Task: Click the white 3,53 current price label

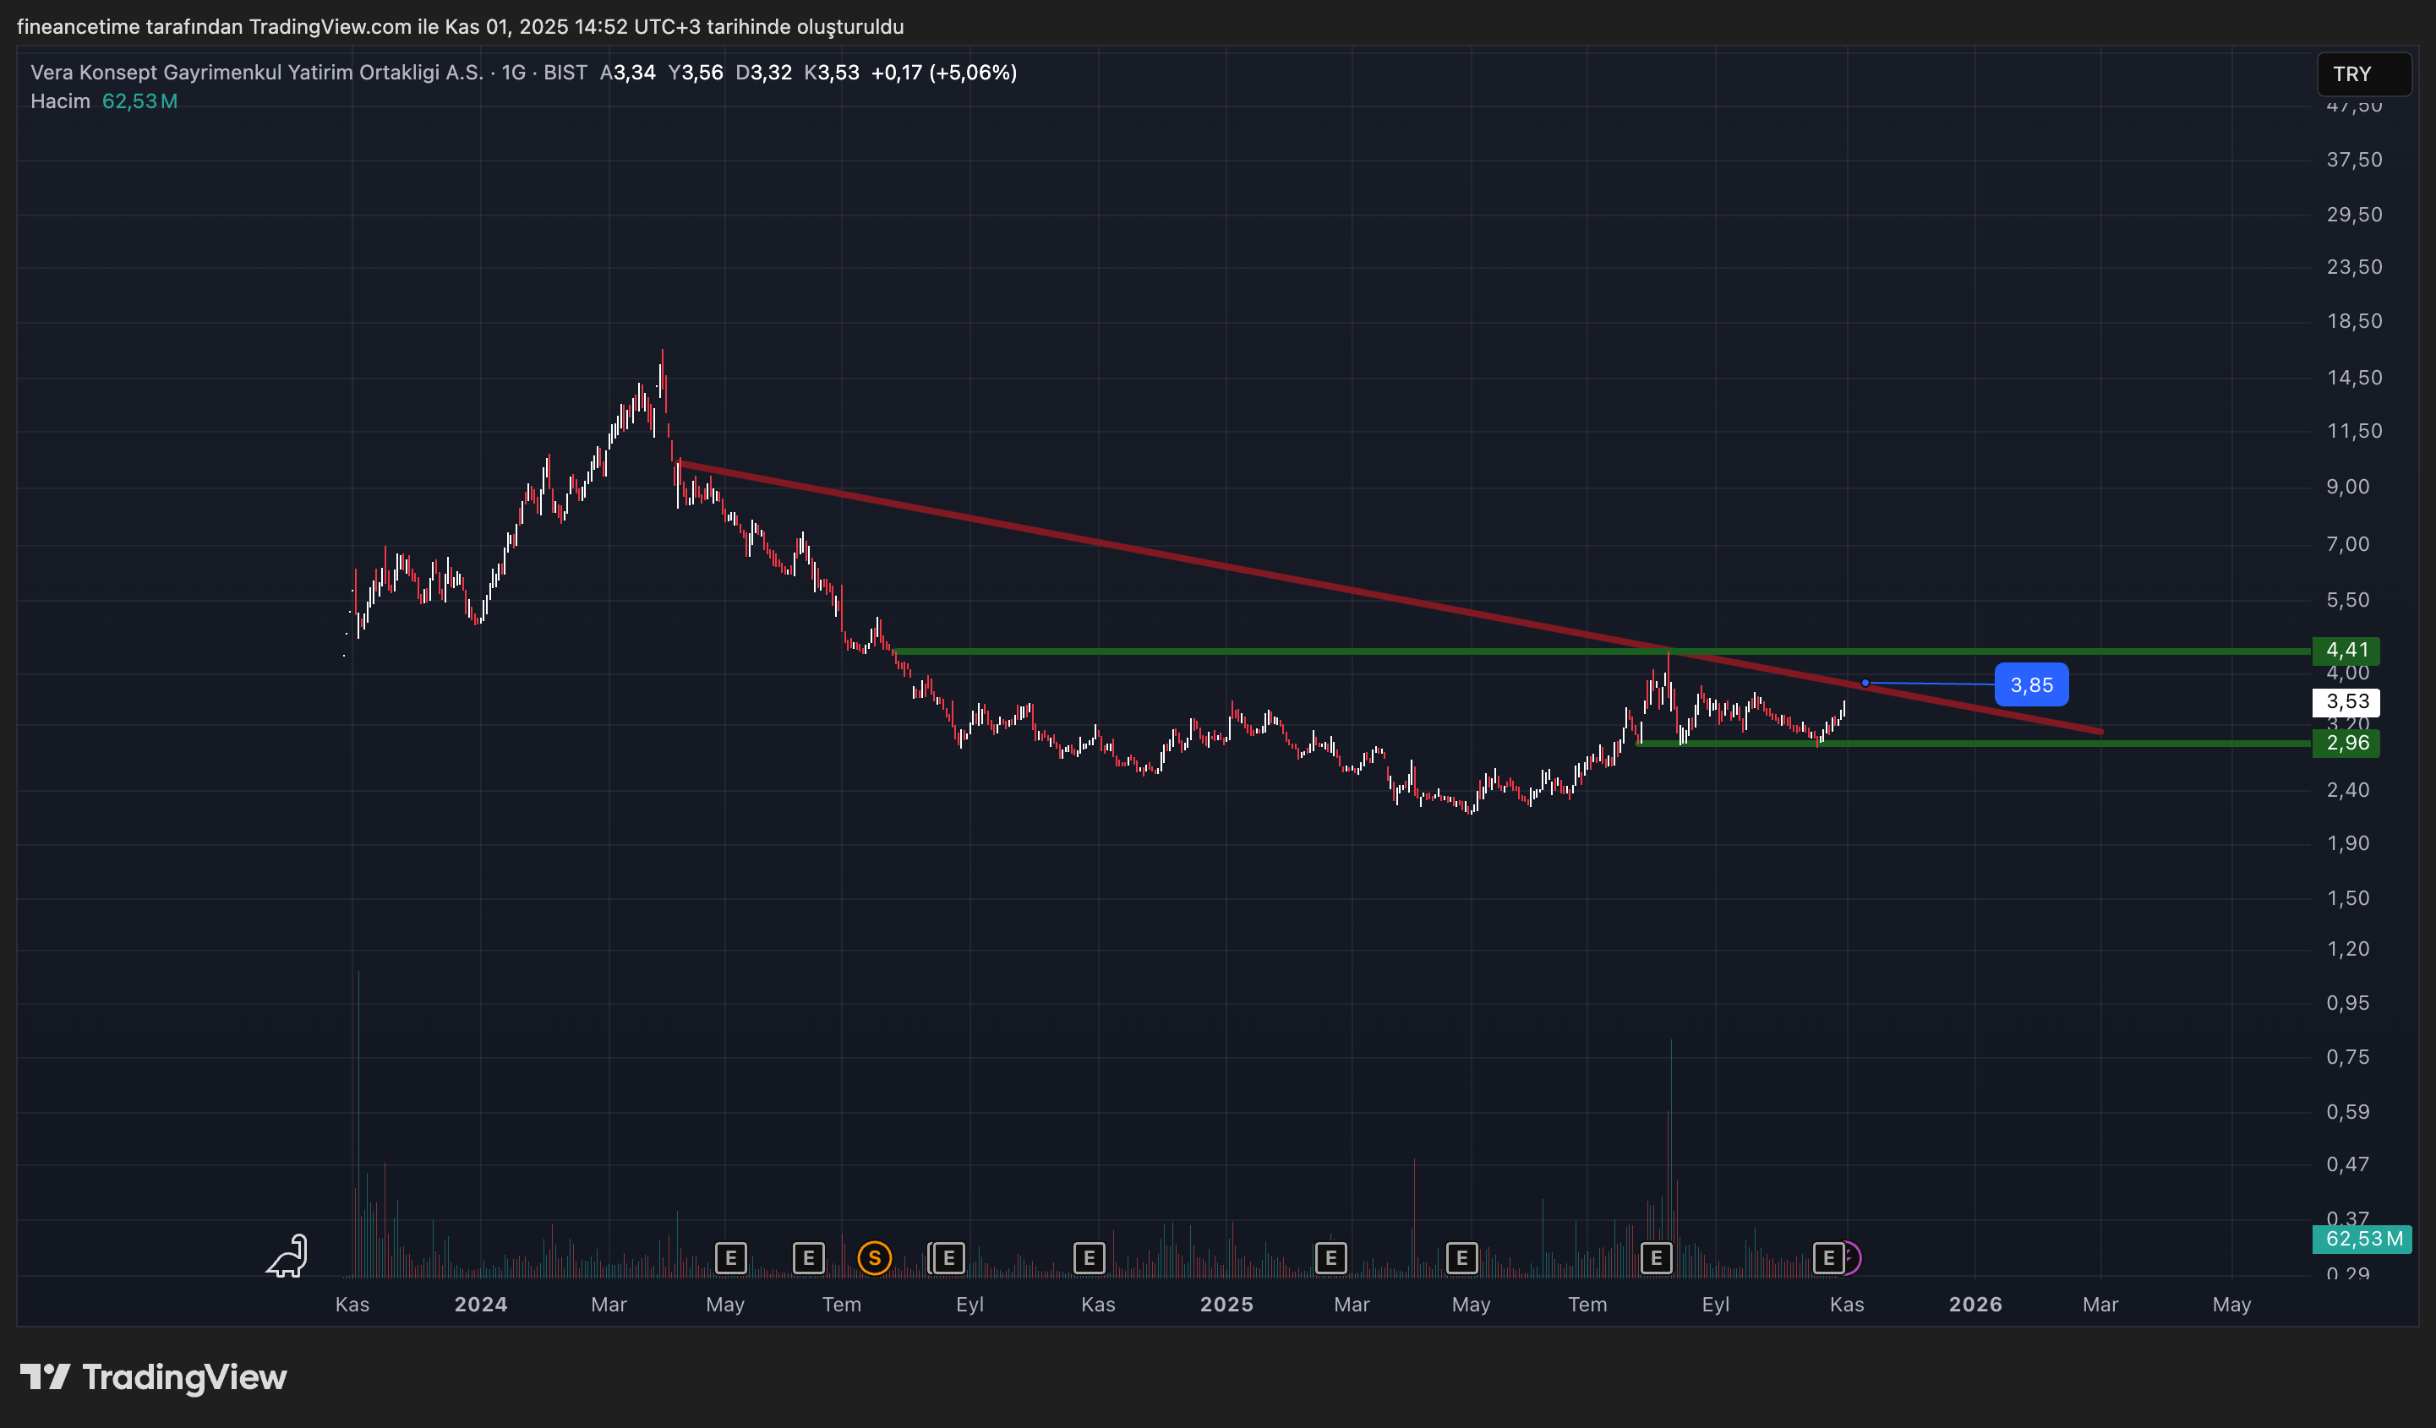Action: (x=2346, y=701)
